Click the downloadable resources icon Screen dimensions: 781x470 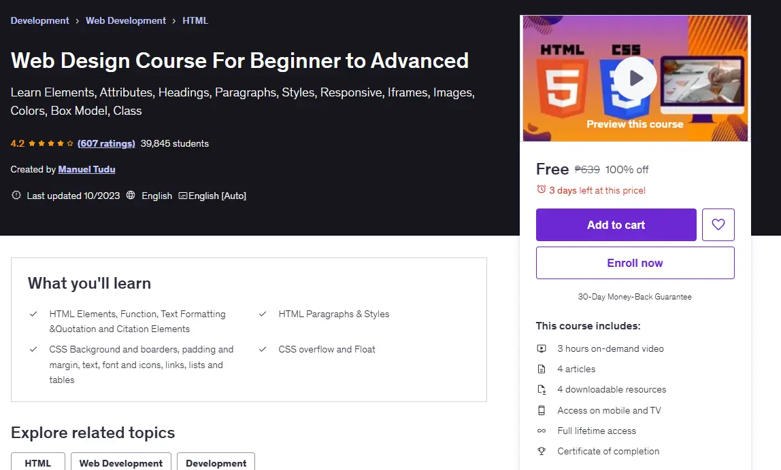[542, 389]
